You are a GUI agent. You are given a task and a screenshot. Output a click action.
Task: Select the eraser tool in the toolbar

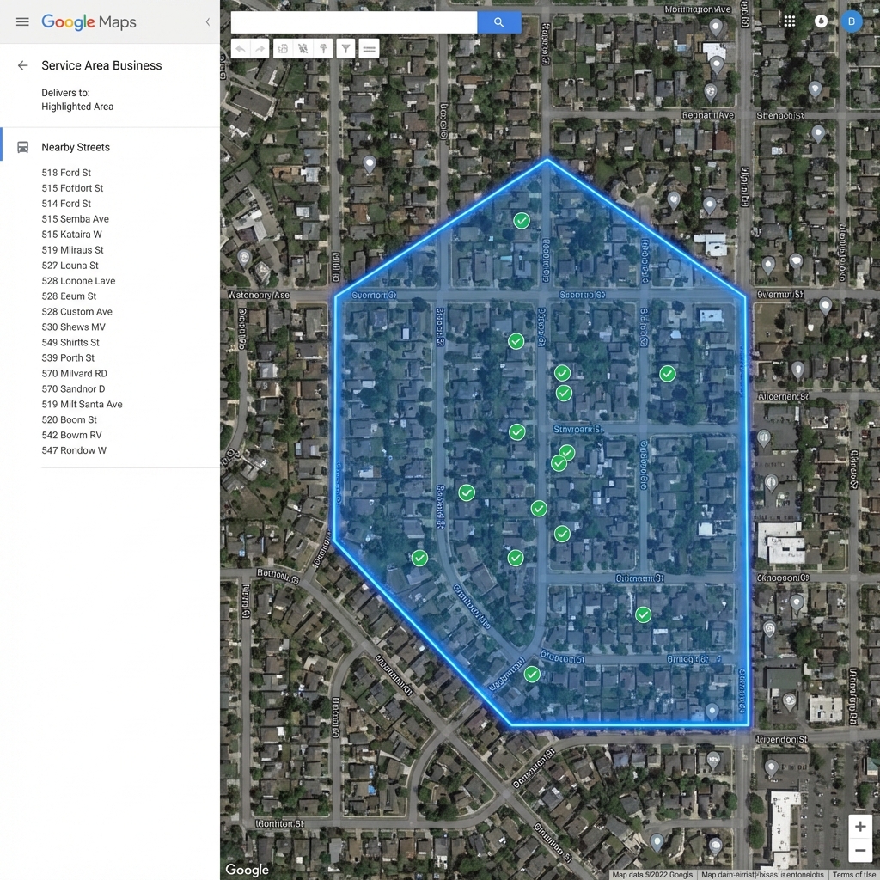point(302,48)
